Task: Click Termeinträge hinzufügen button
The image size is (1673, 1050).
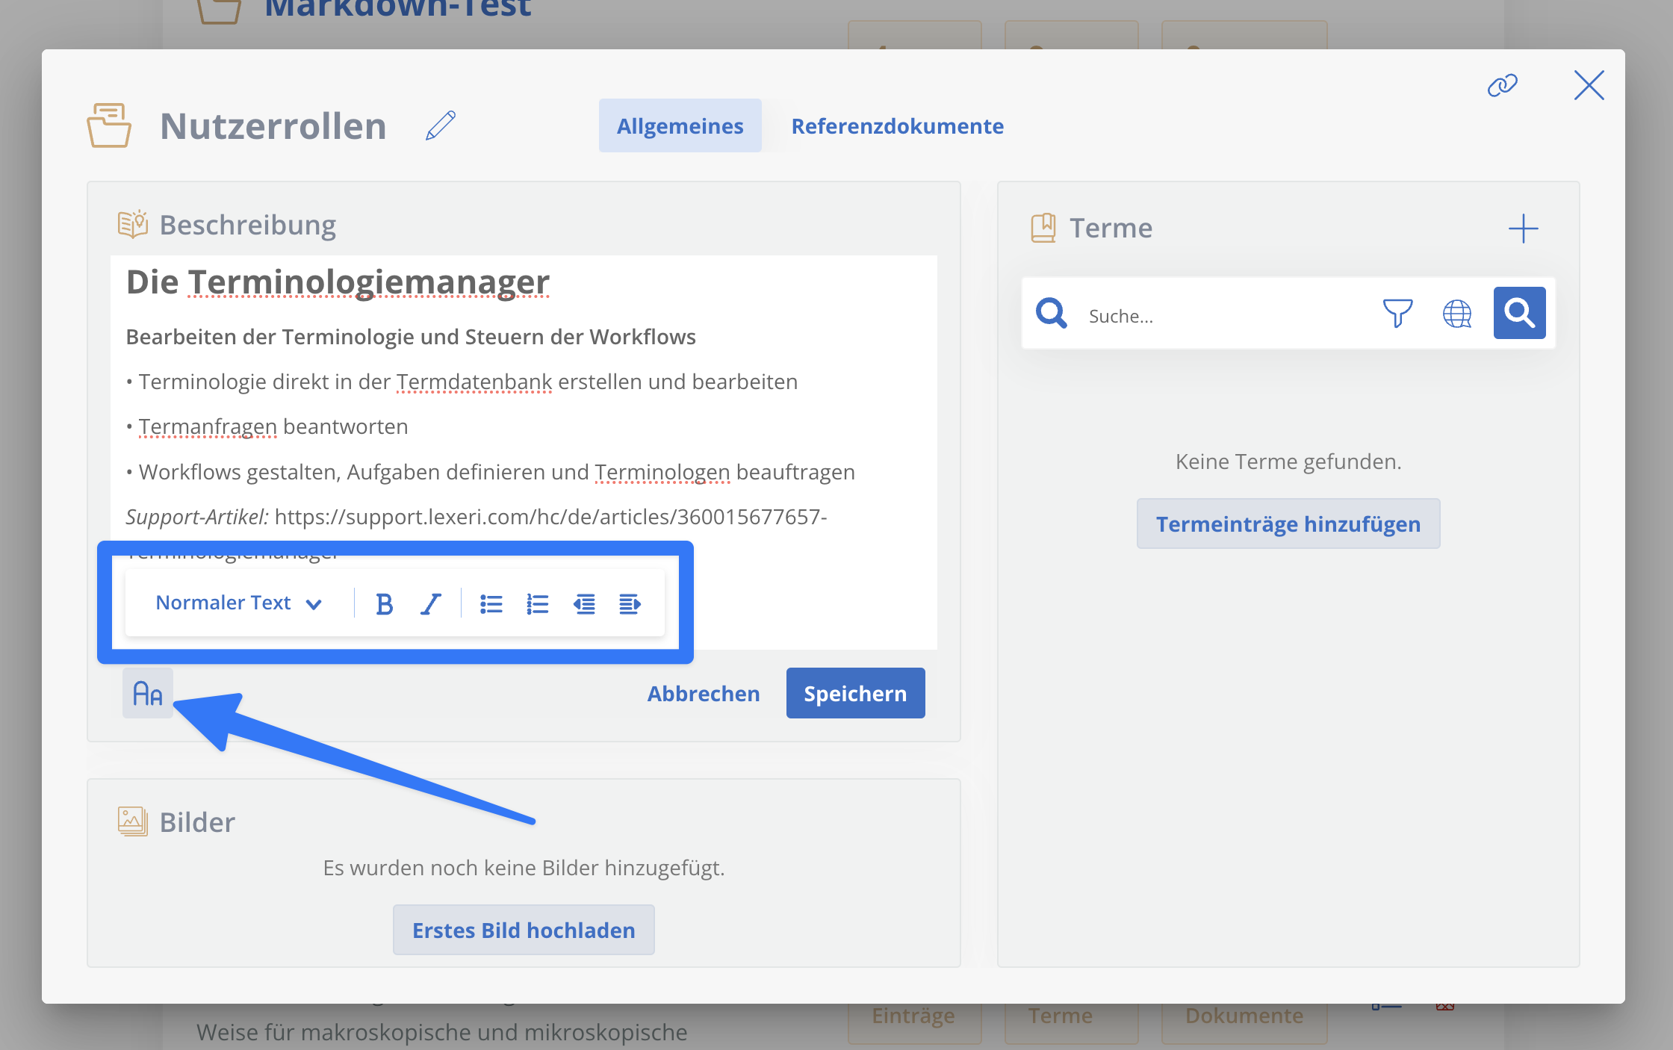Action: (x=1288, y=524)
